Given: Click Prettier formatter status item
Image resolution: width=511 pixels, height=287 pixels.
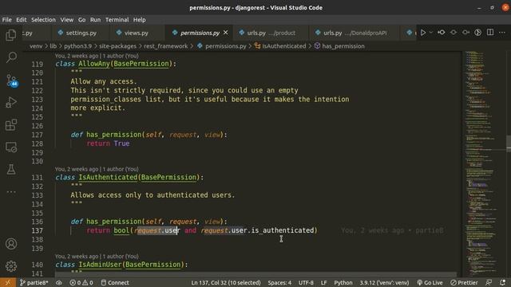Looking at the screenshot, I should click(464, 282).
